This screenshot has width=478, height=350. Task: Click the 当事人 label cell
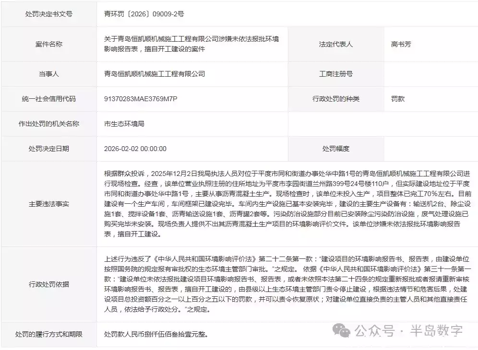[48, 74]
